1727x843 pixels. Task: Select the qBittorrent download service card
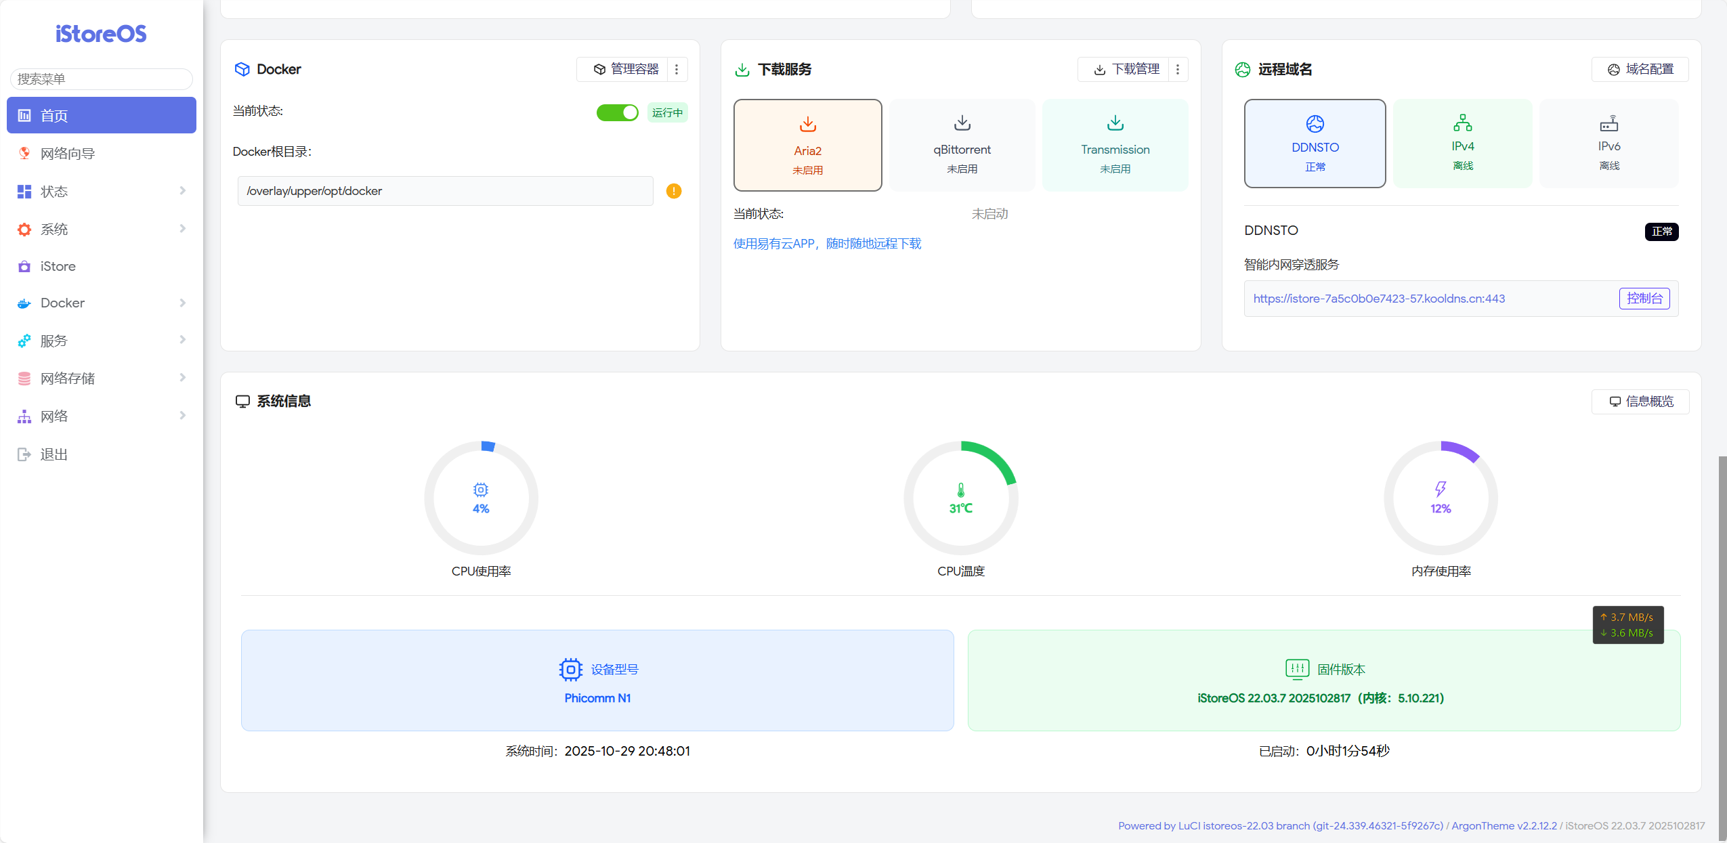[962, 145]
